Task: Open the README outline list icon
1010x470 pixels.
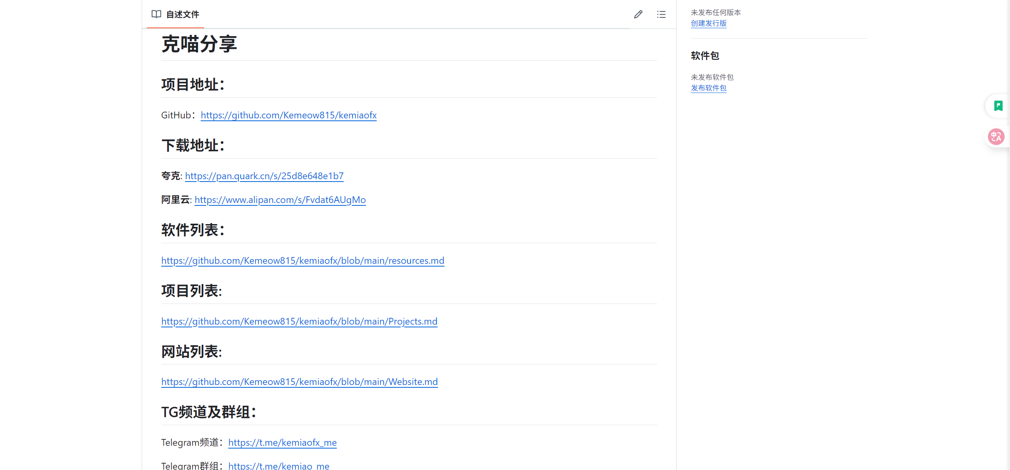Action: click(661, 14)
